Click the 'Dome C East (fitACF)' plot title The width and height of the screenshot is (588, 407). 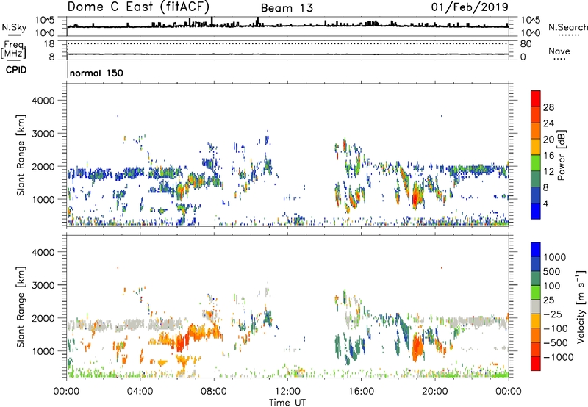[x=138, y=7]
